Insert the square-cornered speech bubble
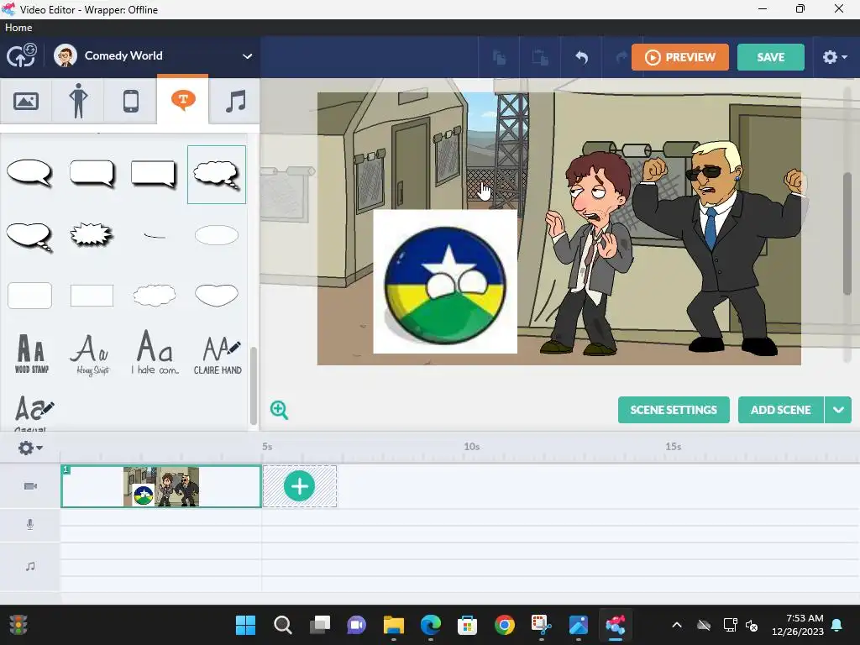Screen dimensions: 860x645 coord(155,174)
